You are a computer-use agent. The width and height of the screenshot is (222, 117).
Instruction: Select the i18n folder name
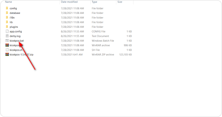12,18
